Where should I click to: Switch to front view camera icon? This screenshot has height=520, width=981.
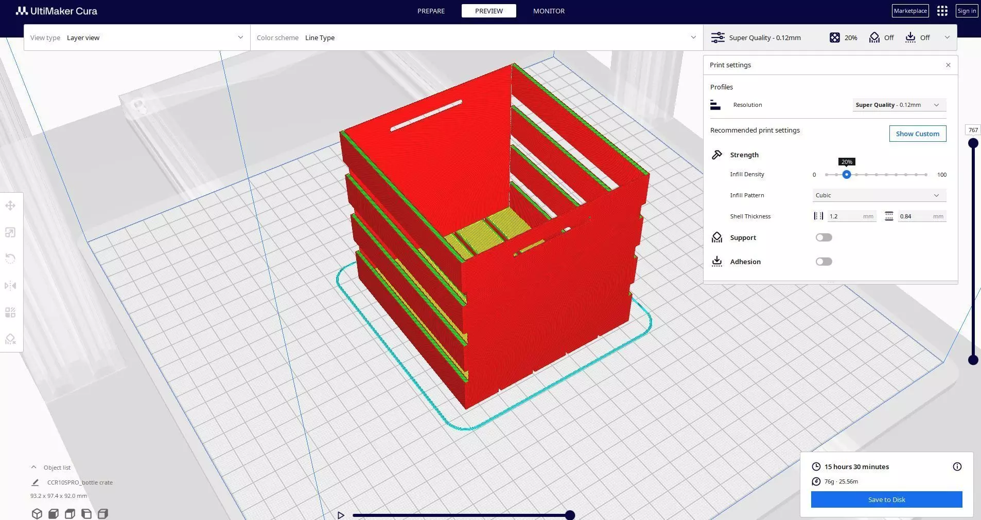tap(53, 513)
